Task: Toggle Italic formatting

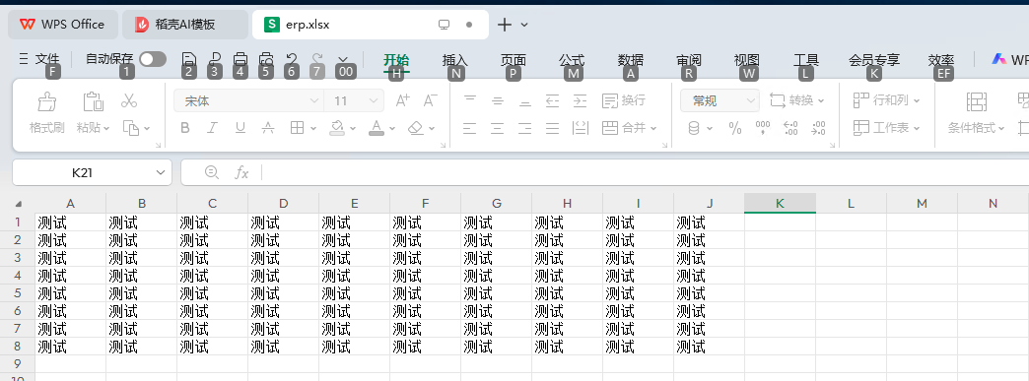Action: (x=212, y=128)
